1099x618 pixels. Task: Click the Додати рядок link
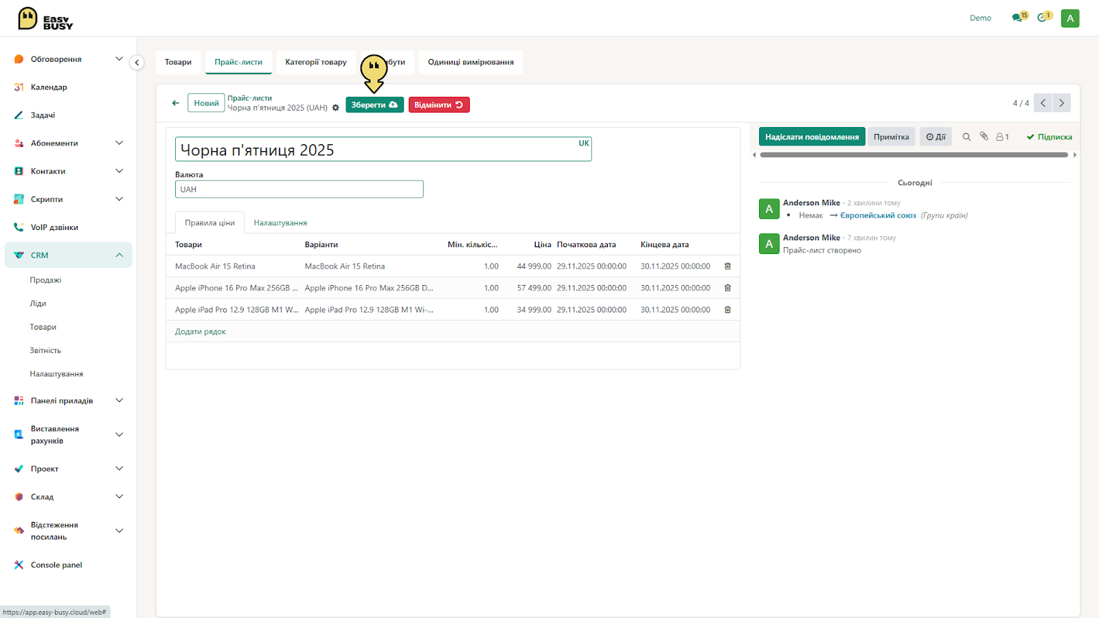coord(201,332)
